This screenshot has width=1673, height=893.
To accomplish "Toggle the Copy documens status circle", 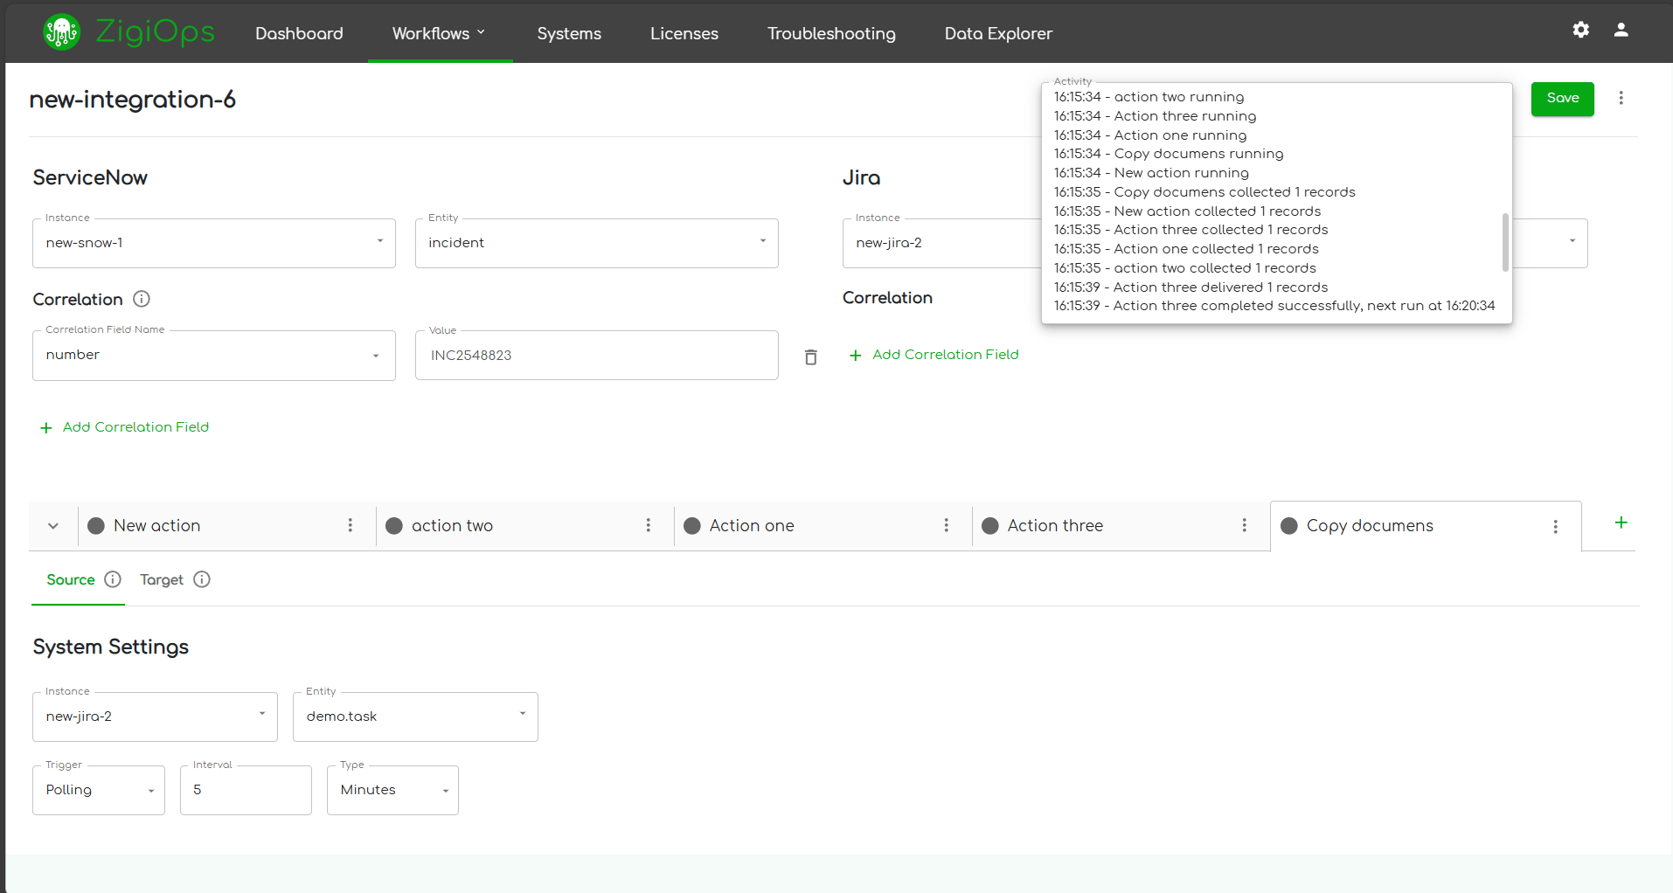I will (x=1289, y=525).
